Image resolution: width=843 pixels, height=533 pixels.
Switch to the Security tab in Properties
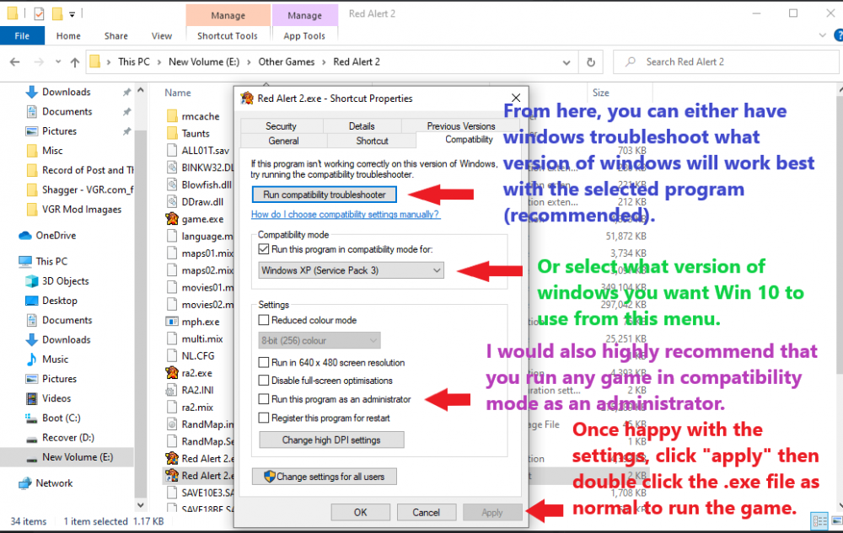pyautogui.click(x=282, y=126)
